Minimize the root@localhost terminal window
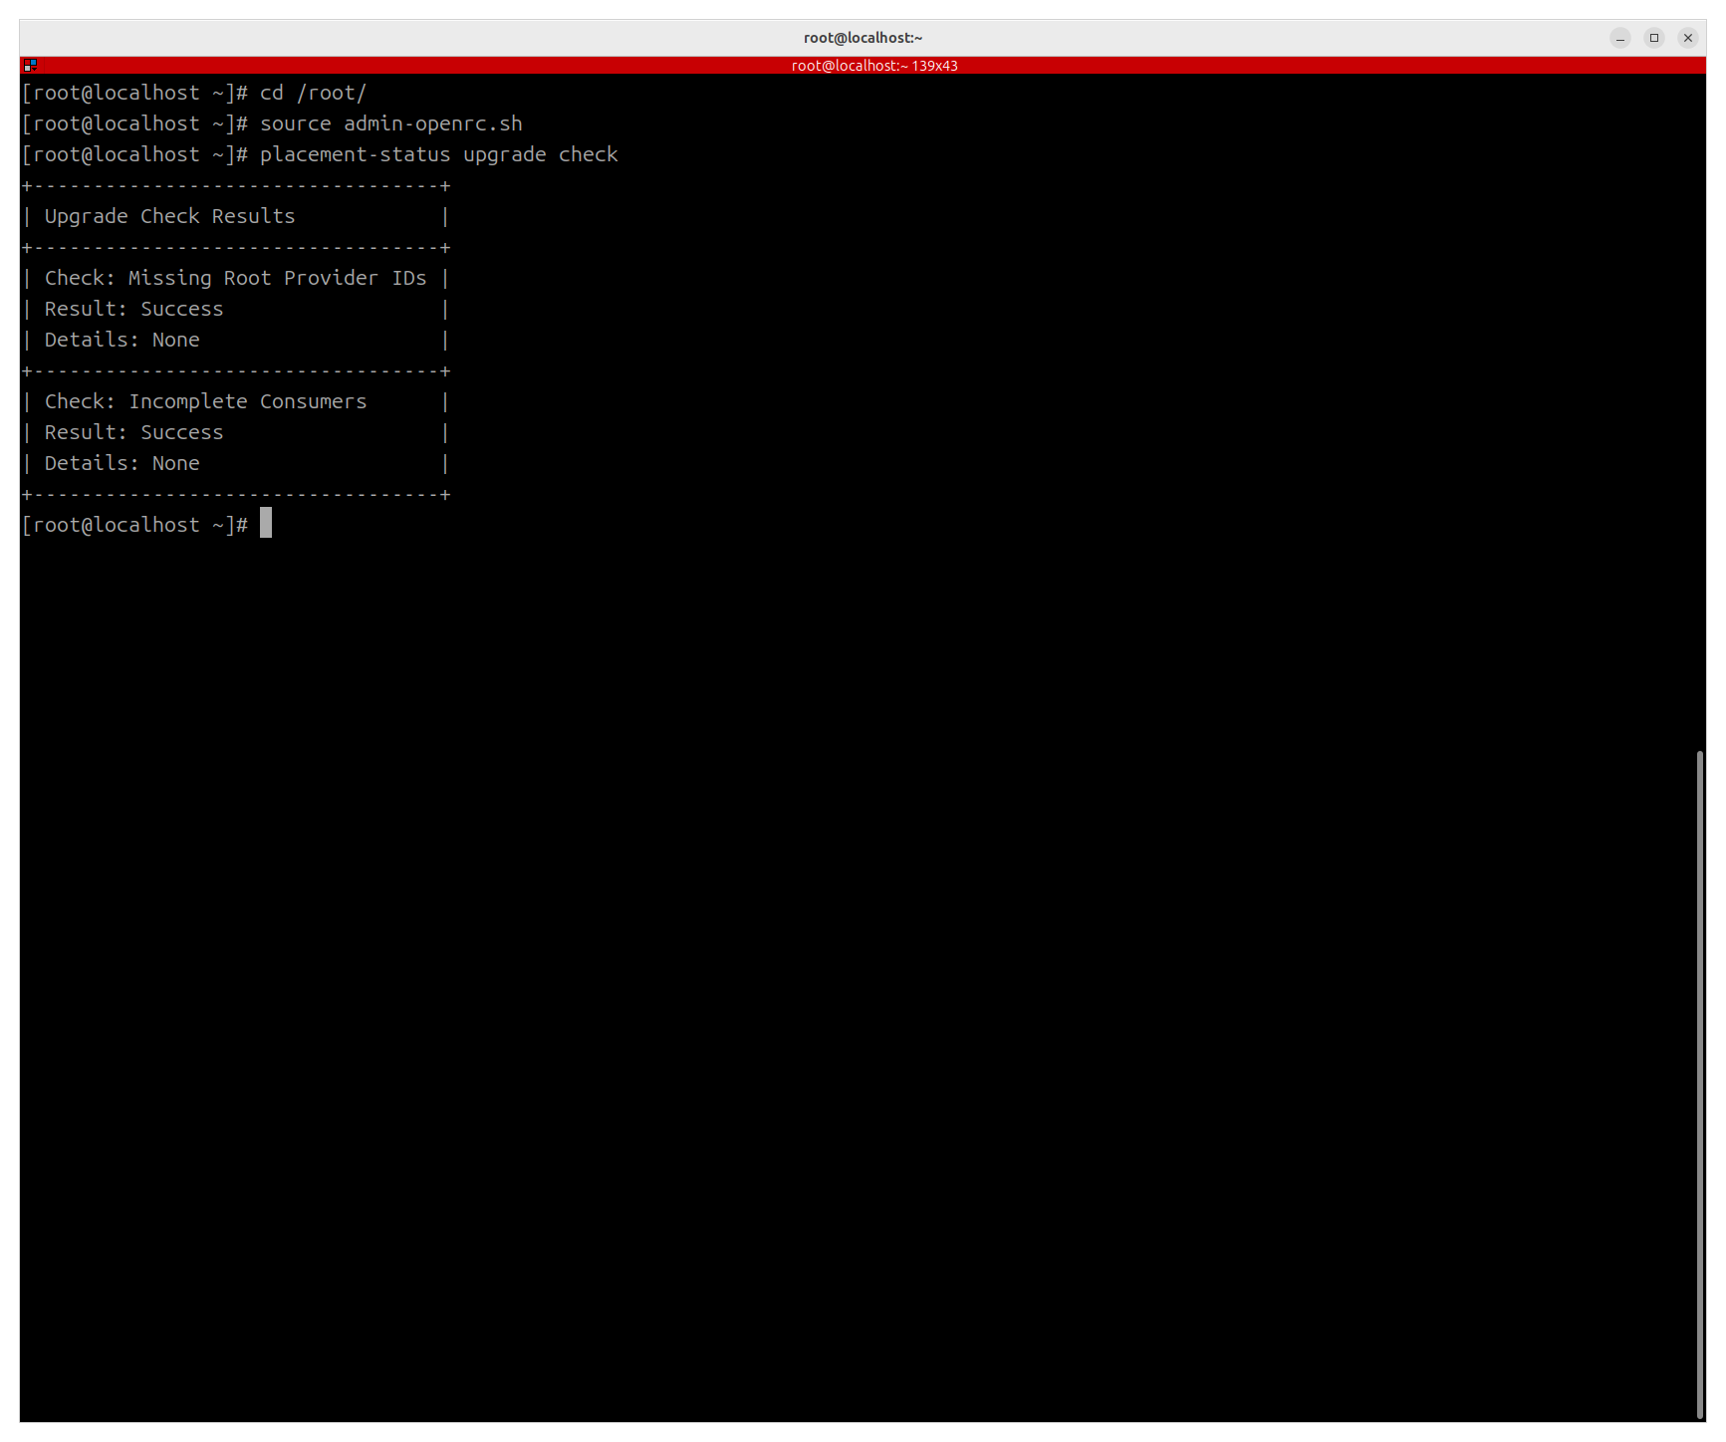 coord(1620,38)
